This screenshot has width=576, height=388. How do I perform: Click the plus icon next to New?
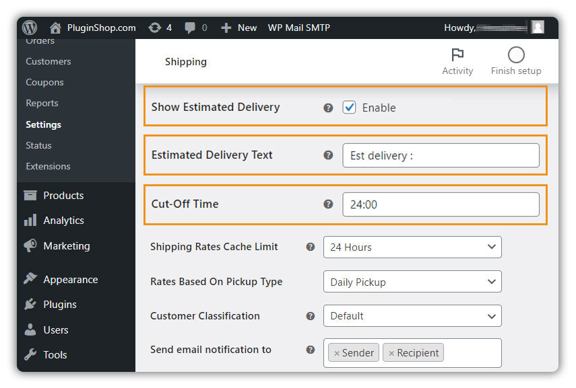[226, 28]
